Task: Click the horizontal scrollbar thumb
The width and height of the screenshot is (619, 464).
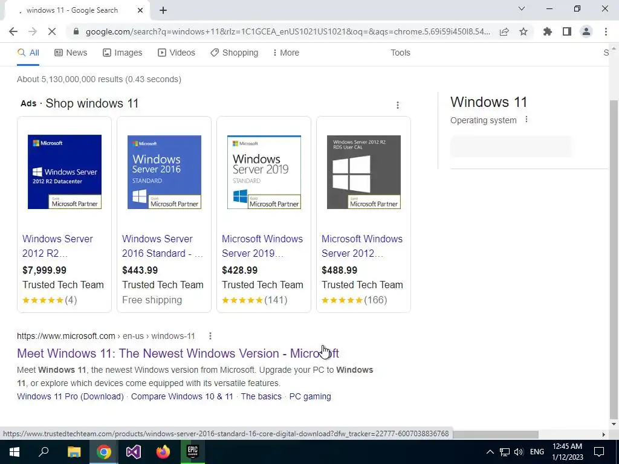Action: coord(496,434)
